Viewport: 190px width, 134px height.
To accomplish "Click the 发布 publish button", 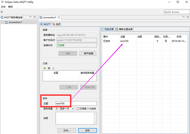I will (87, 130).
